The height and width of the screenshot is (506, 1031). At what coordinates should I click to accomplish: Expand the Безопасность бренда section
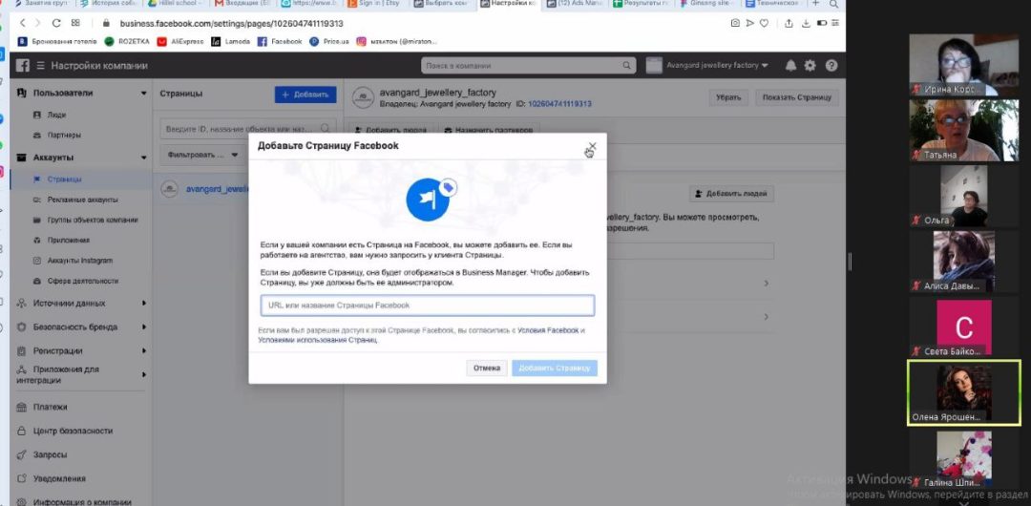pyautogui.click(x=144, y=327)
